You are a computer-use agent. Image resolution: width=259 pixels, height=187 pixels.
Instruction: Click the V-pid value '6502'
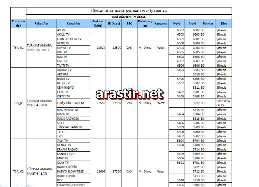click(180, 30)
